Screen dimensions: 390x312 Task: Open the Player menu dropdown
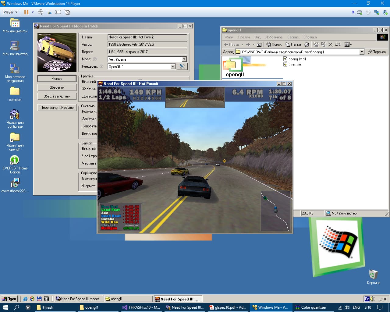(x=10, y=12)
